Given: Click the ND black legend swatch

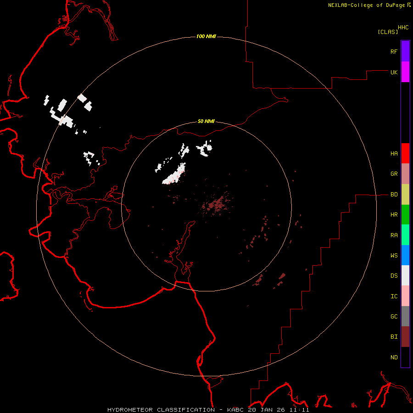Looking at the screenshot, I should point(405,357).
